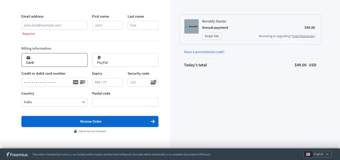This screenshot has height=160, width=340.
Task: Click the card number input field
Action: tap(46, 82)
